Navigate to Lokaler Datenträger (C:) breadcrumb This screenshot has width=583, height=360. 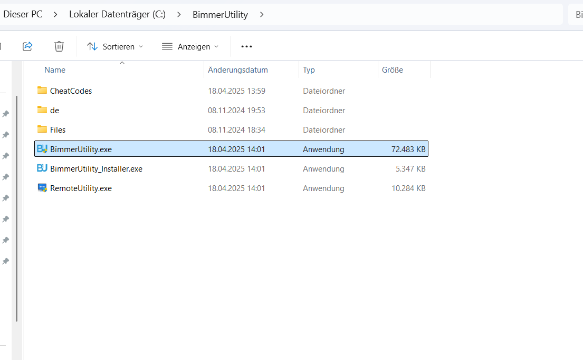tap(117, 14)
